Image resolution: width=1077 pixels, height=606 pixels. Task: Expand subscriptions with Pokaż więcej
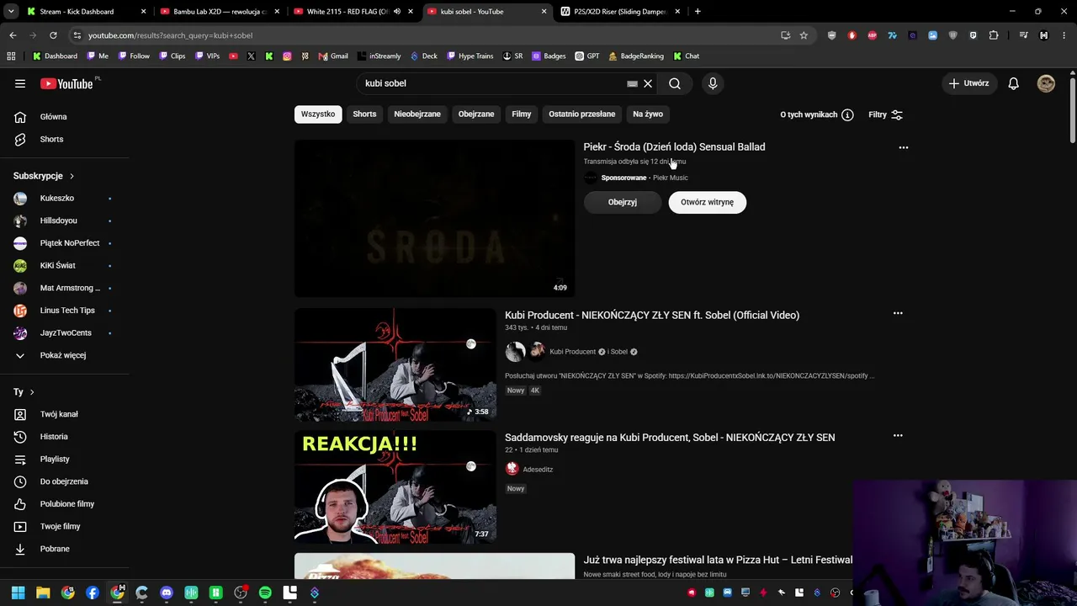click(x=64, y=355)
